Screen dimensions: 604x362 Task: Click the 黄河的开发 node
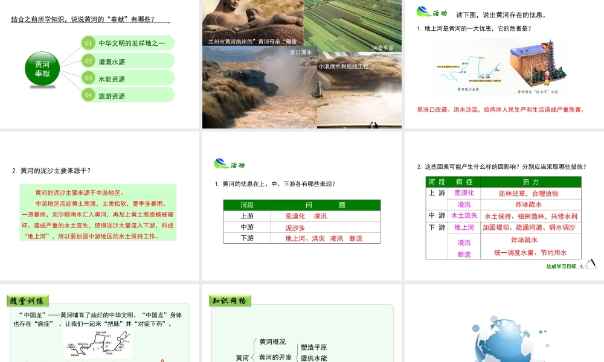(x=275, y=357)
